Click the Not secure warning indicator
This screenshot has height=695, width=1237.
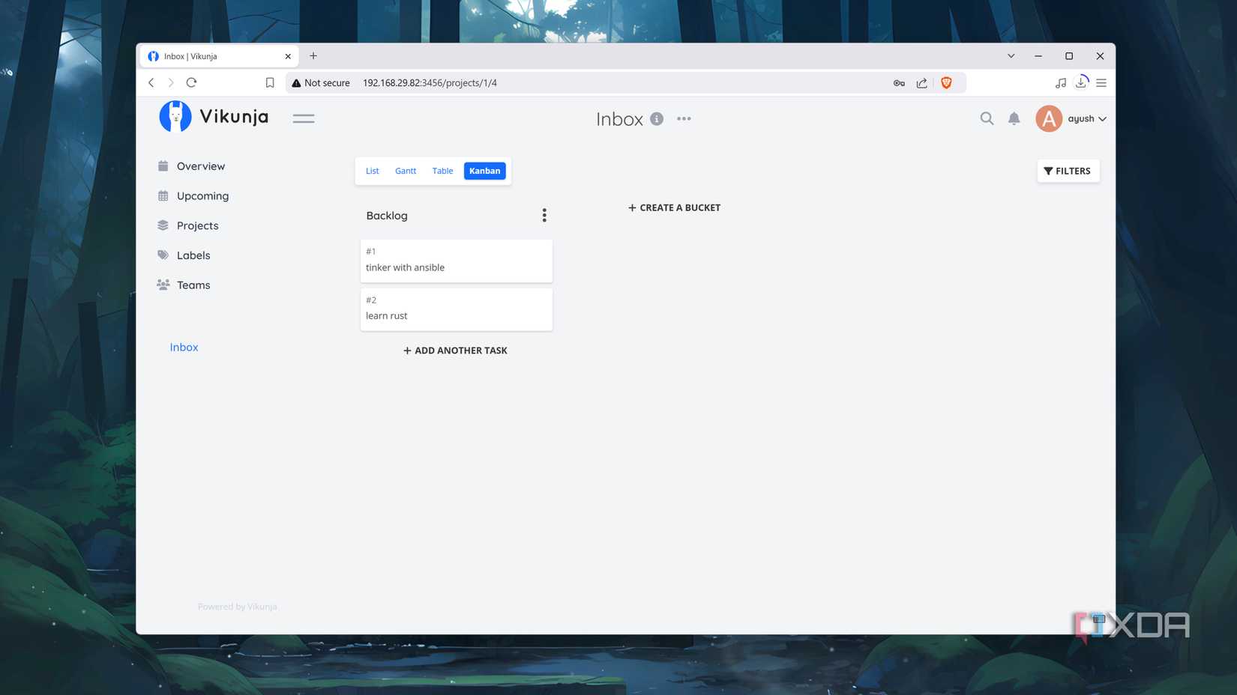tap(321, 83)
